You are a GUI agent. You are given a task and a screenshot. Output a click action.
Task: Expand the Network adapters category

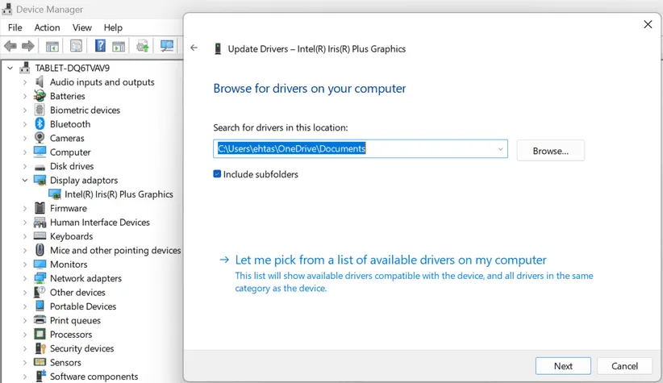point(24,279)
